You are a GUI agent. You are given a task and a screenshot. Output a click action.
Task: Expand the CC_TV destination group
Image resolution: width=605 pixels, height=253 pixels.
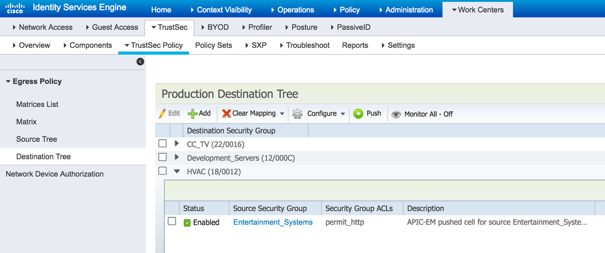pyautogui.click(x=177, y=144)
